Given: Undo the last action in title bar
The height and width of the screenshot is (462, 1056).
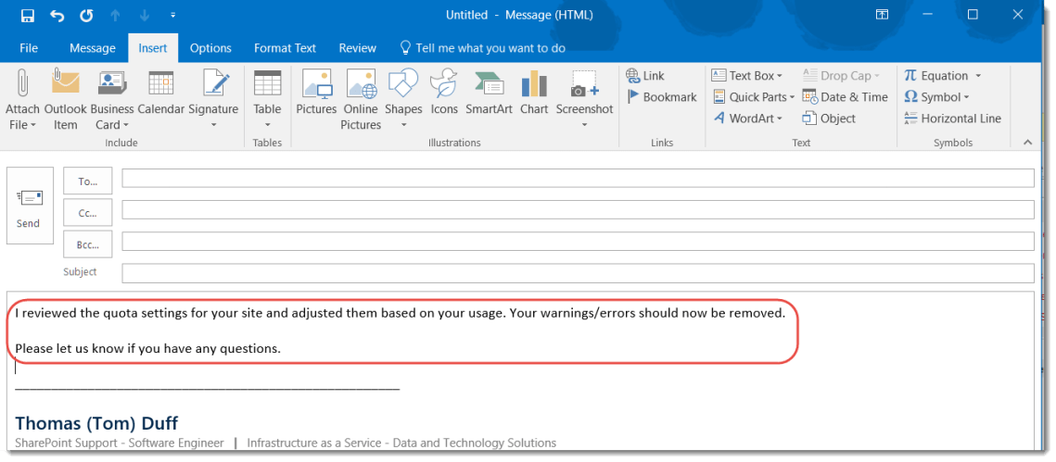Looking at the screenshot, I should click(57, 15).
